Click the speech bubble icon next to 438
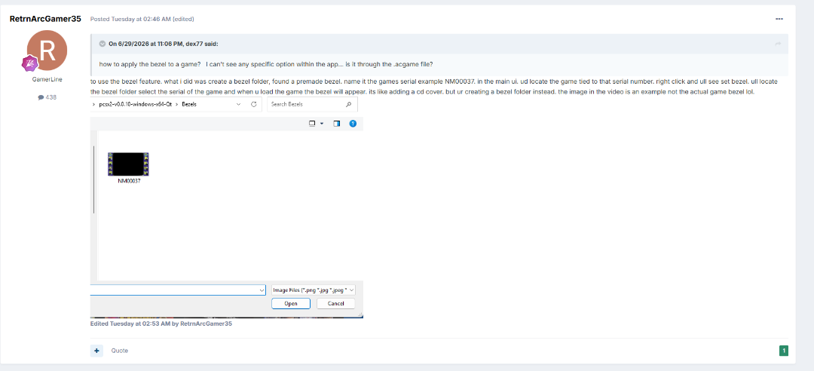 click(x=41, y=97)
